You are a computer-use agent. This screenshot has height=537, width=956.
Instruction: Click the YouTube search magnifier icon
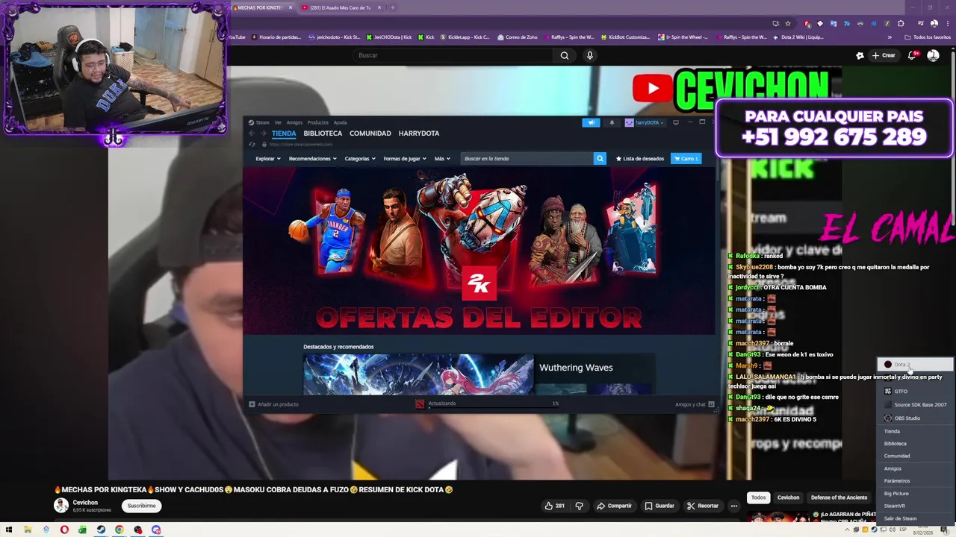click(565, 55)
